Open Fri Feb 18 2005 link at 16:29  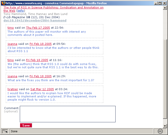click(41, 76)
